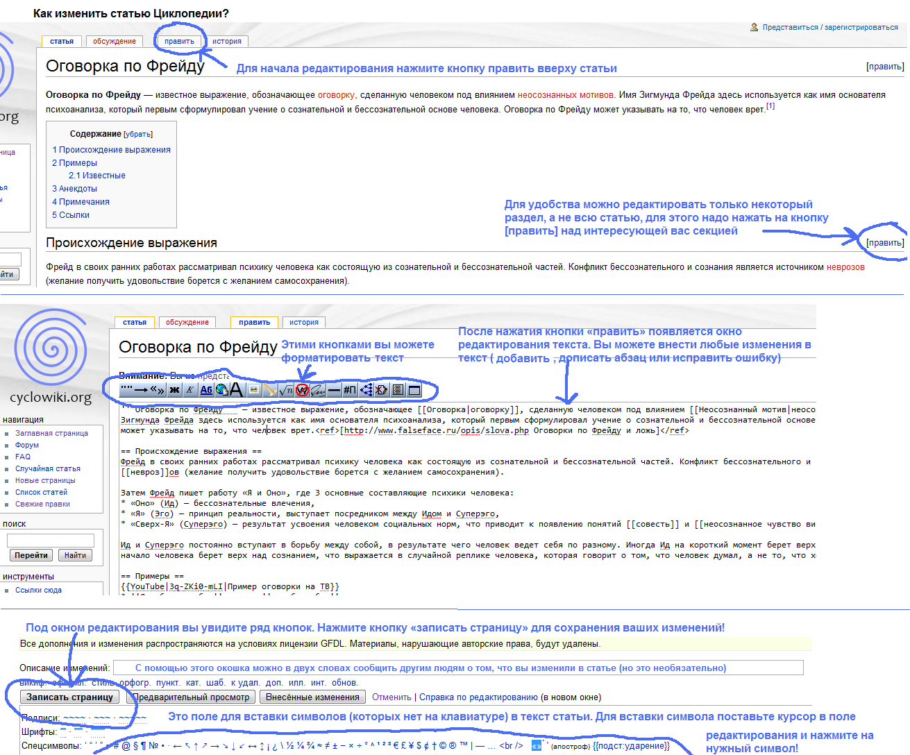Open 'Случайная статья' in the navigation sidebar
Screen dimensions: 910x755
click(48, 468)
